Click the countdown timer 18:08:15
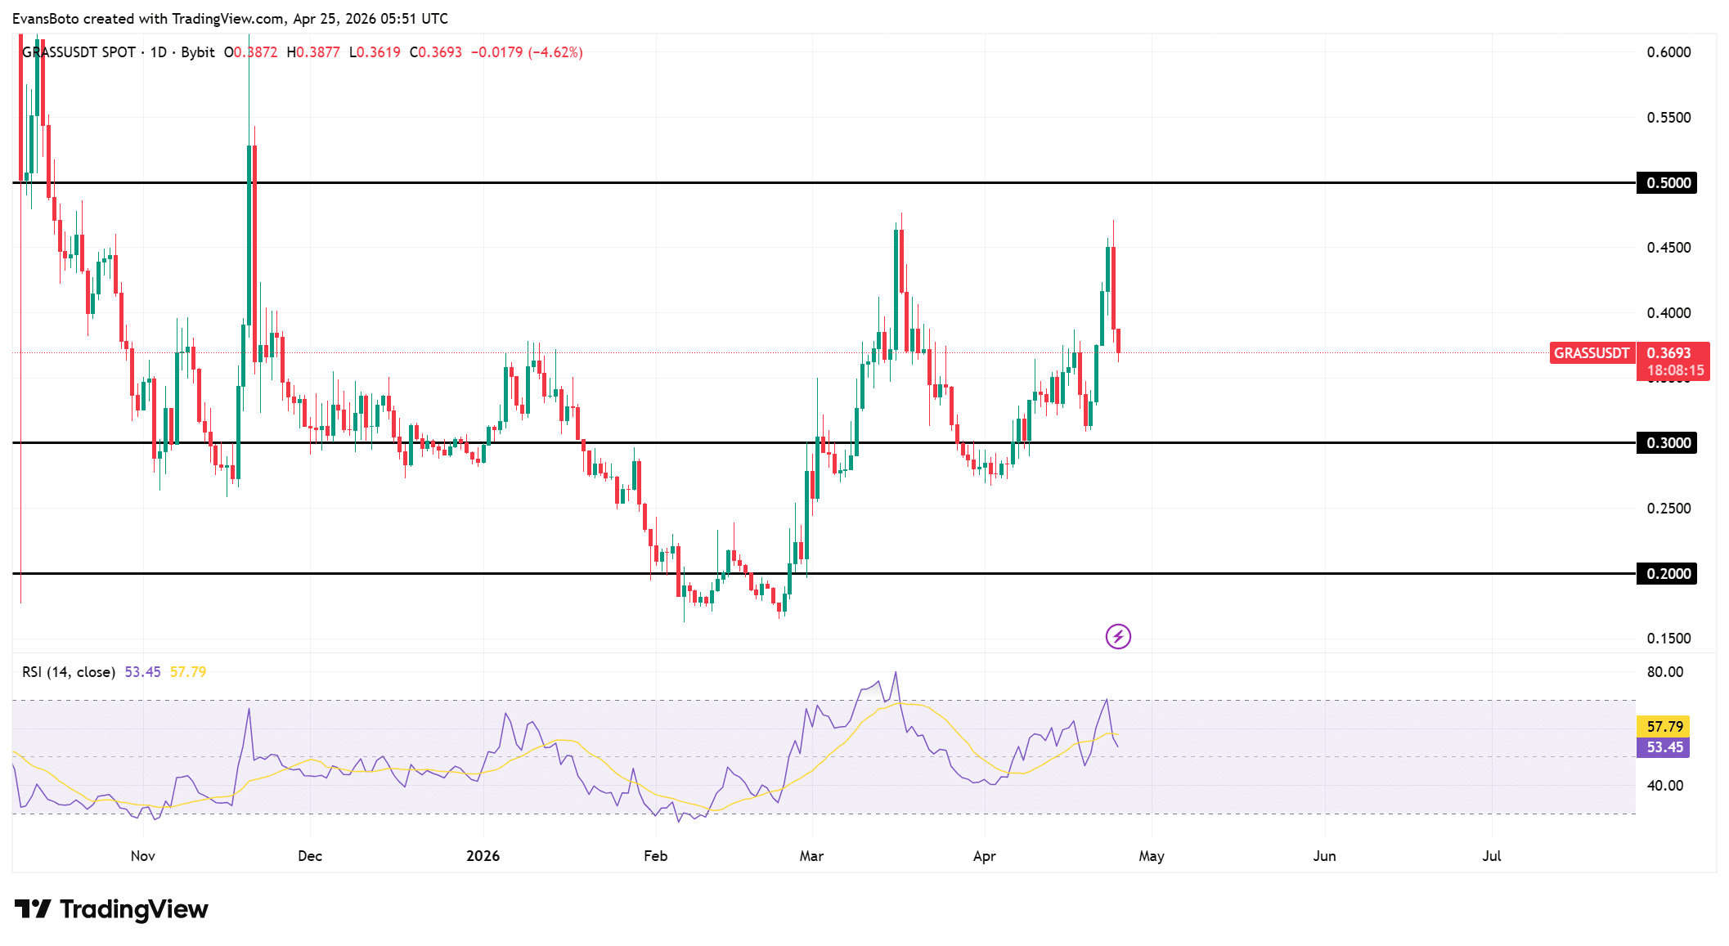 (1675, 369)
